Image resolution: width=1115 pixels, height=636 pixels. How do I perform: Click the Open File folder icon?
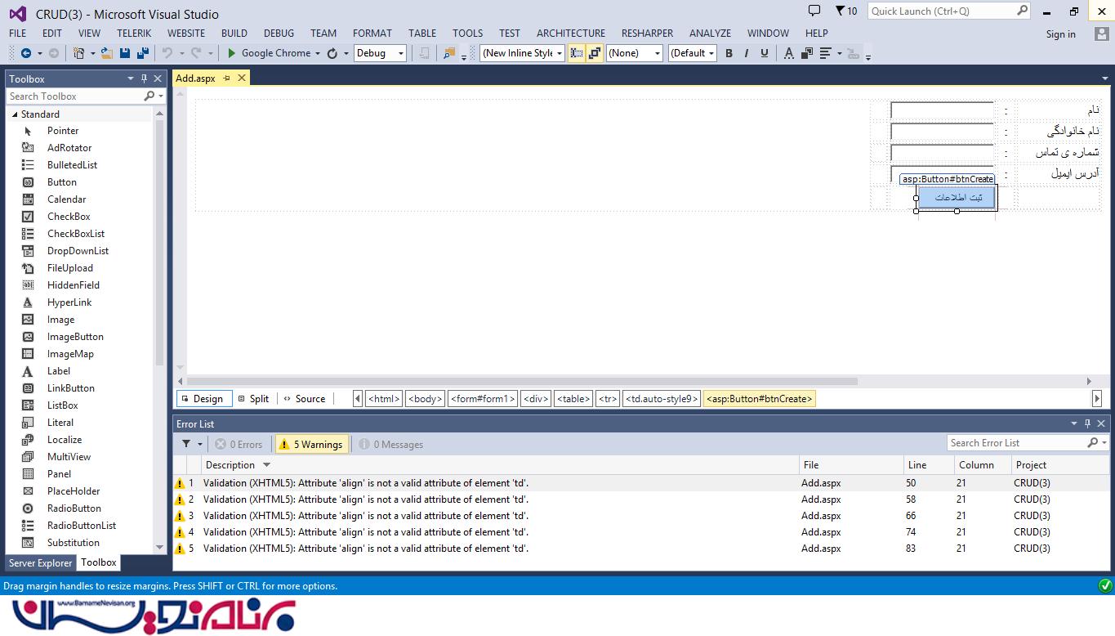tap(108, 53)
